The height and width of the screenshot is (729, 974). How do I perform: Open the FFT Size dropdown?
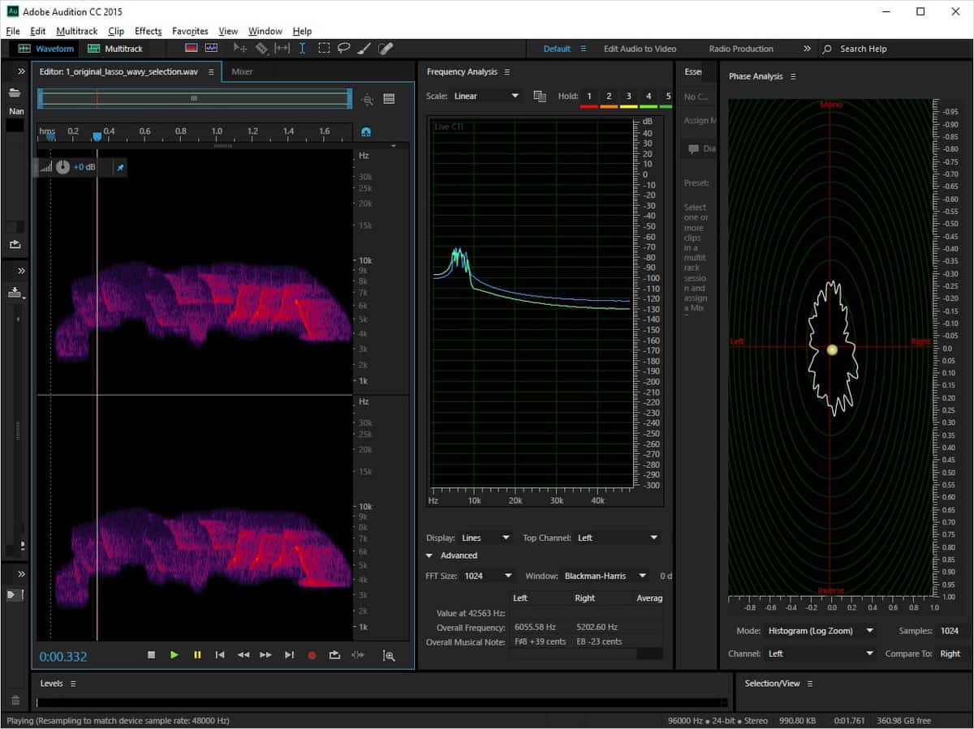coord(488,576)
